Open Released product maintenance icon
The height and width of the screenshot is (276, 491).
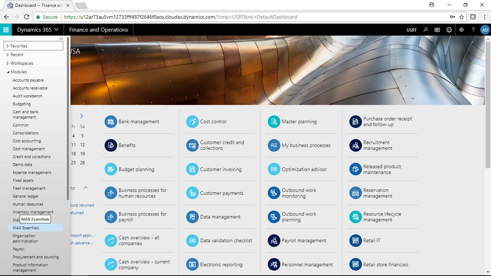pos(355,169)
